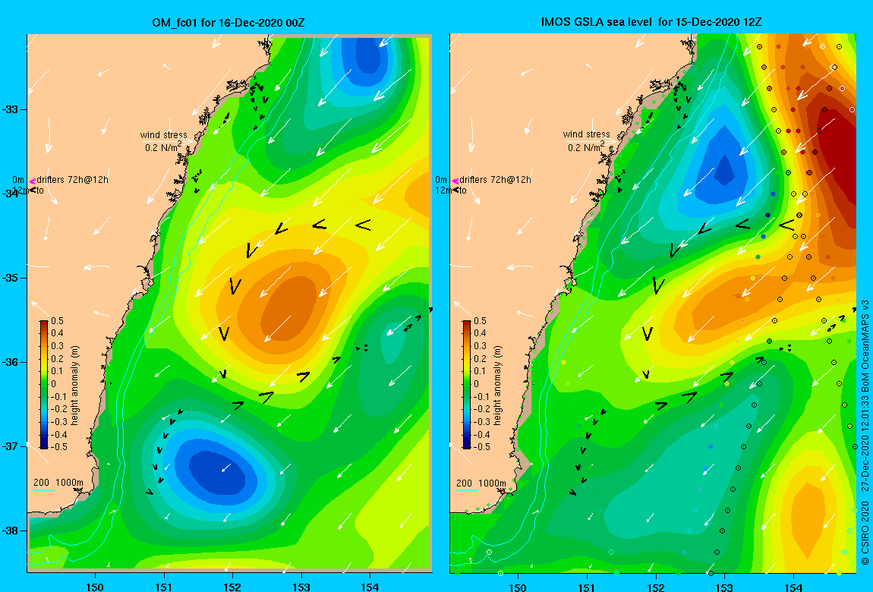
Task: Click longitude 154 under left map
Action: click(x=370, y=587)
